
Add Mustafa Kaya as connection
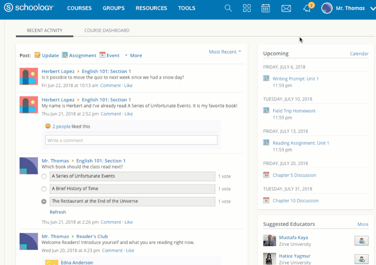click(x=361, y=241)
